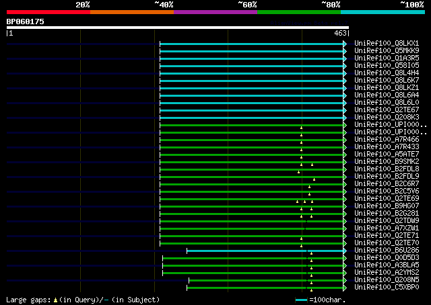Viewport: 431px width, 305px height.
Task: Select the UniRef100_A7R433 label
Action: click(387, 146)
